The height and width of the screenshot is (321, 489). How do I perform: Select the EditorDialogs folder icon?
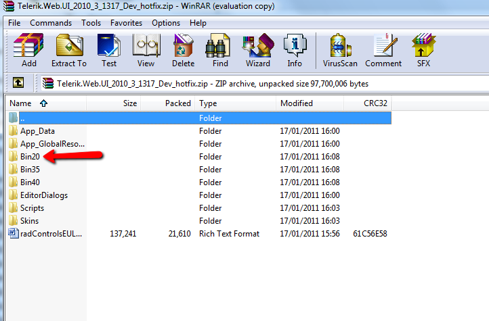pos(13,195)
